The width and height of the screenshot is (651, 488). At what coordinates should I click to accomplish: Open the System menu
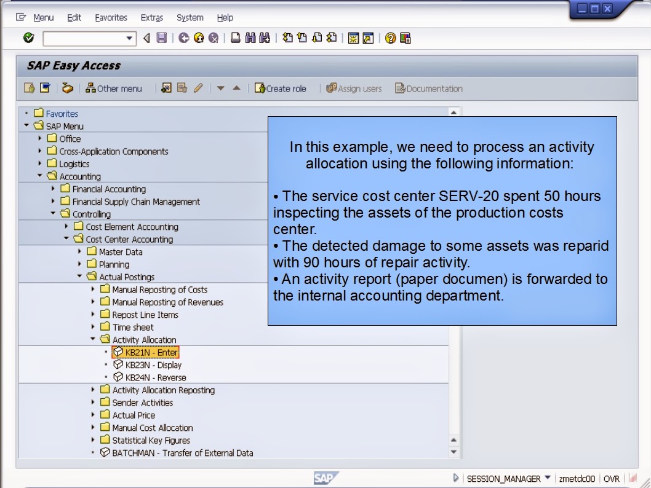(190, 17)
